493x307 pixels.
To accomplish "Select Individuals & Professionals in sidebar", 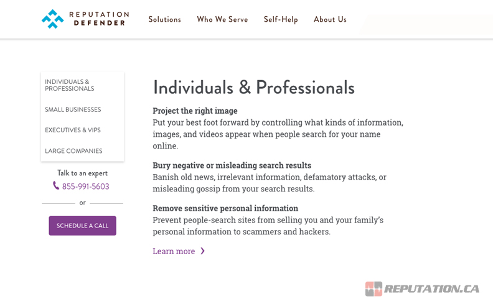I will [x=70, y=85].
